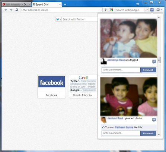Click the Facebook tile label text
Screen dimensions: 166x152
pos(51,95)
